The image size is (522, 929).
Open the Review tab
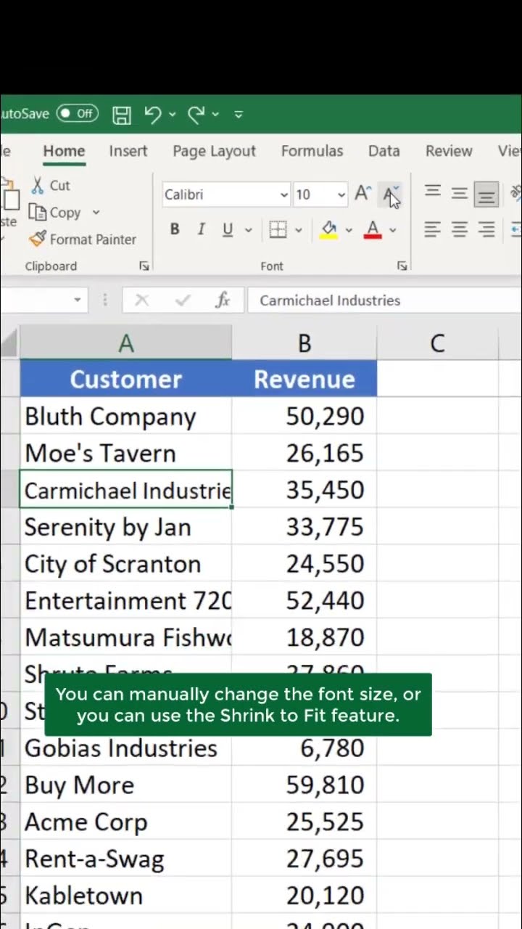click(449, 151)
